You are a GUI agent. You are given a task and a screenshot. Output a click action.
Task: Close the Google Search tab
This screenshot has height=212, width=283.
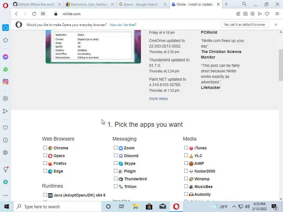coord(165,4)
